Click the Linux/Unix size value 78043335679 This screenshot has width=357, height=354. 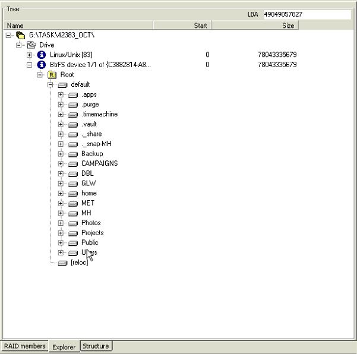[x=277, y=55]
